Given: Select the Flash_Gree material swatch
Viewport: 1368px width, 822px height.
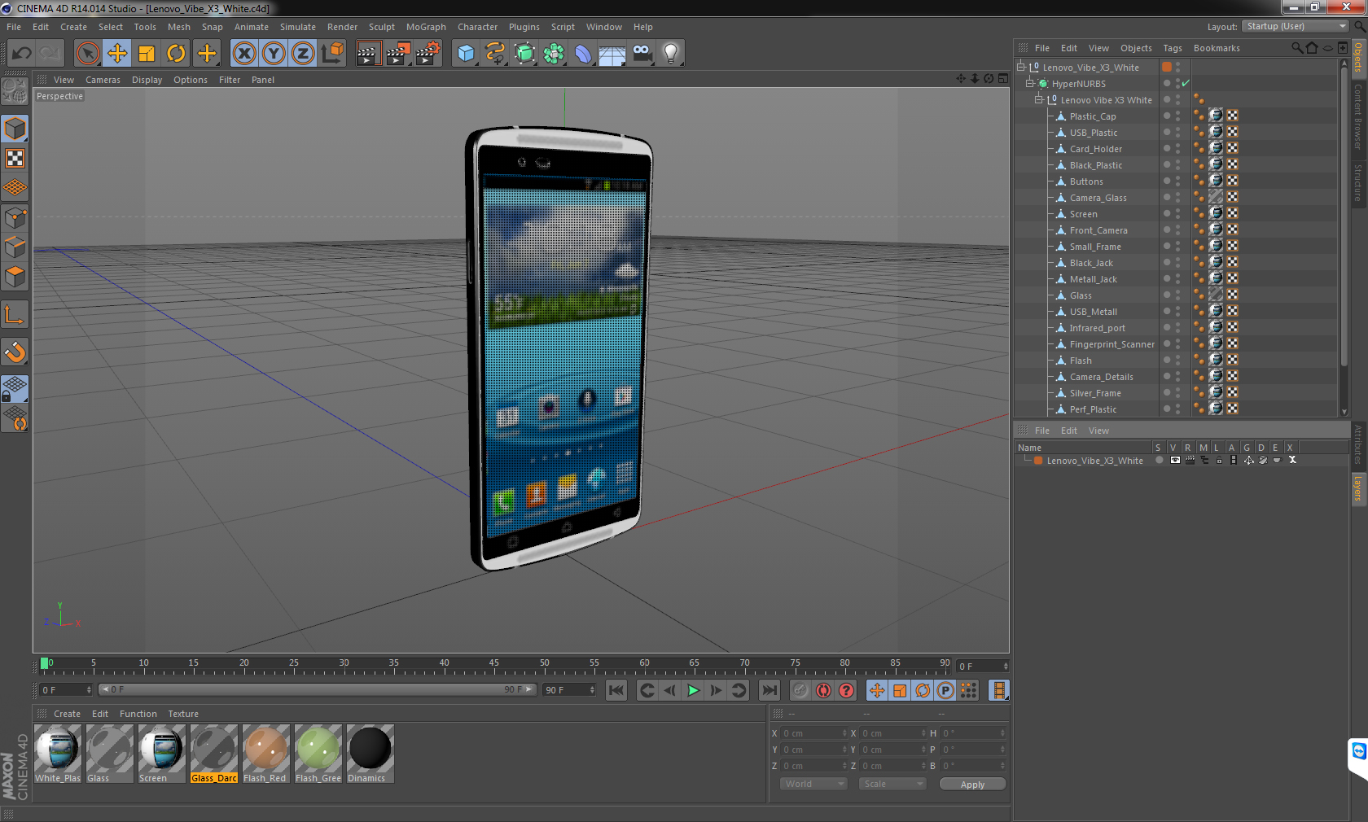Looking at the screenshot, I should 318,754.
